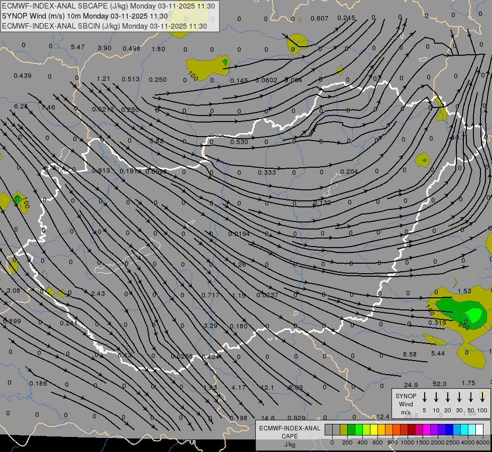Click the grid value 3.90
The width and height of the screenshot is (492, 452).
point(105,48)
